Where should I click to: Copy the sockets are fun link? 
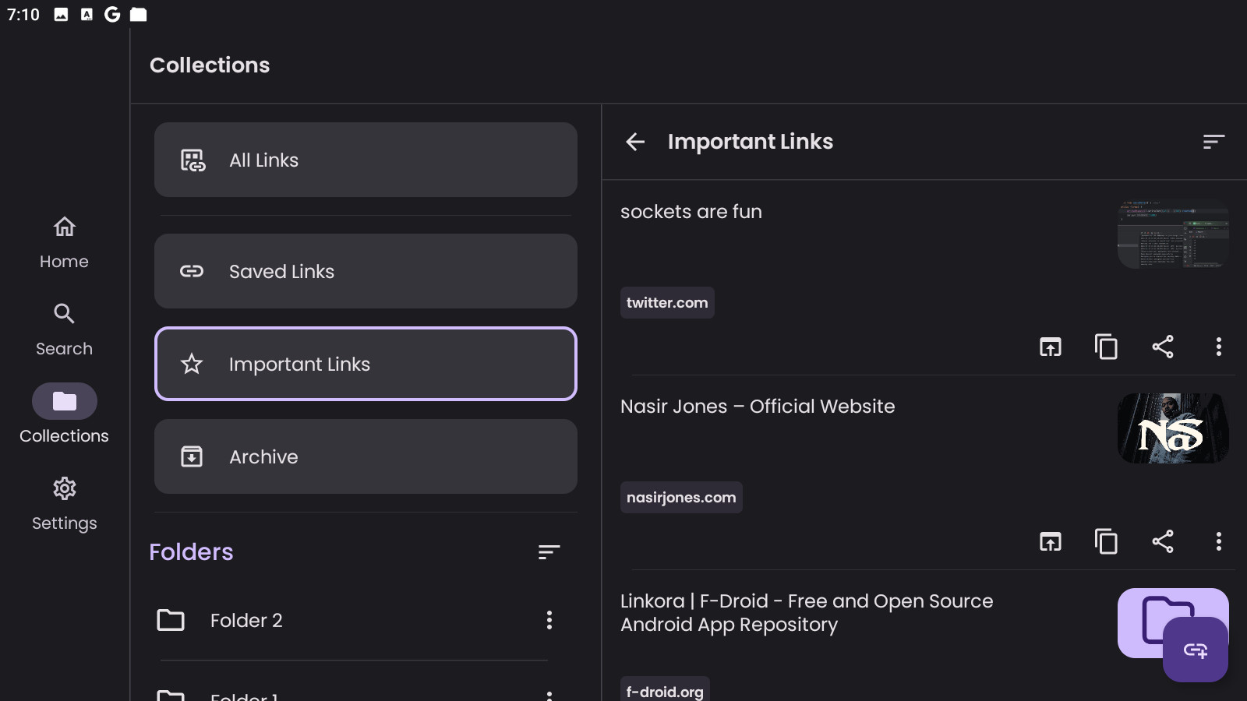coord(1106,347)
